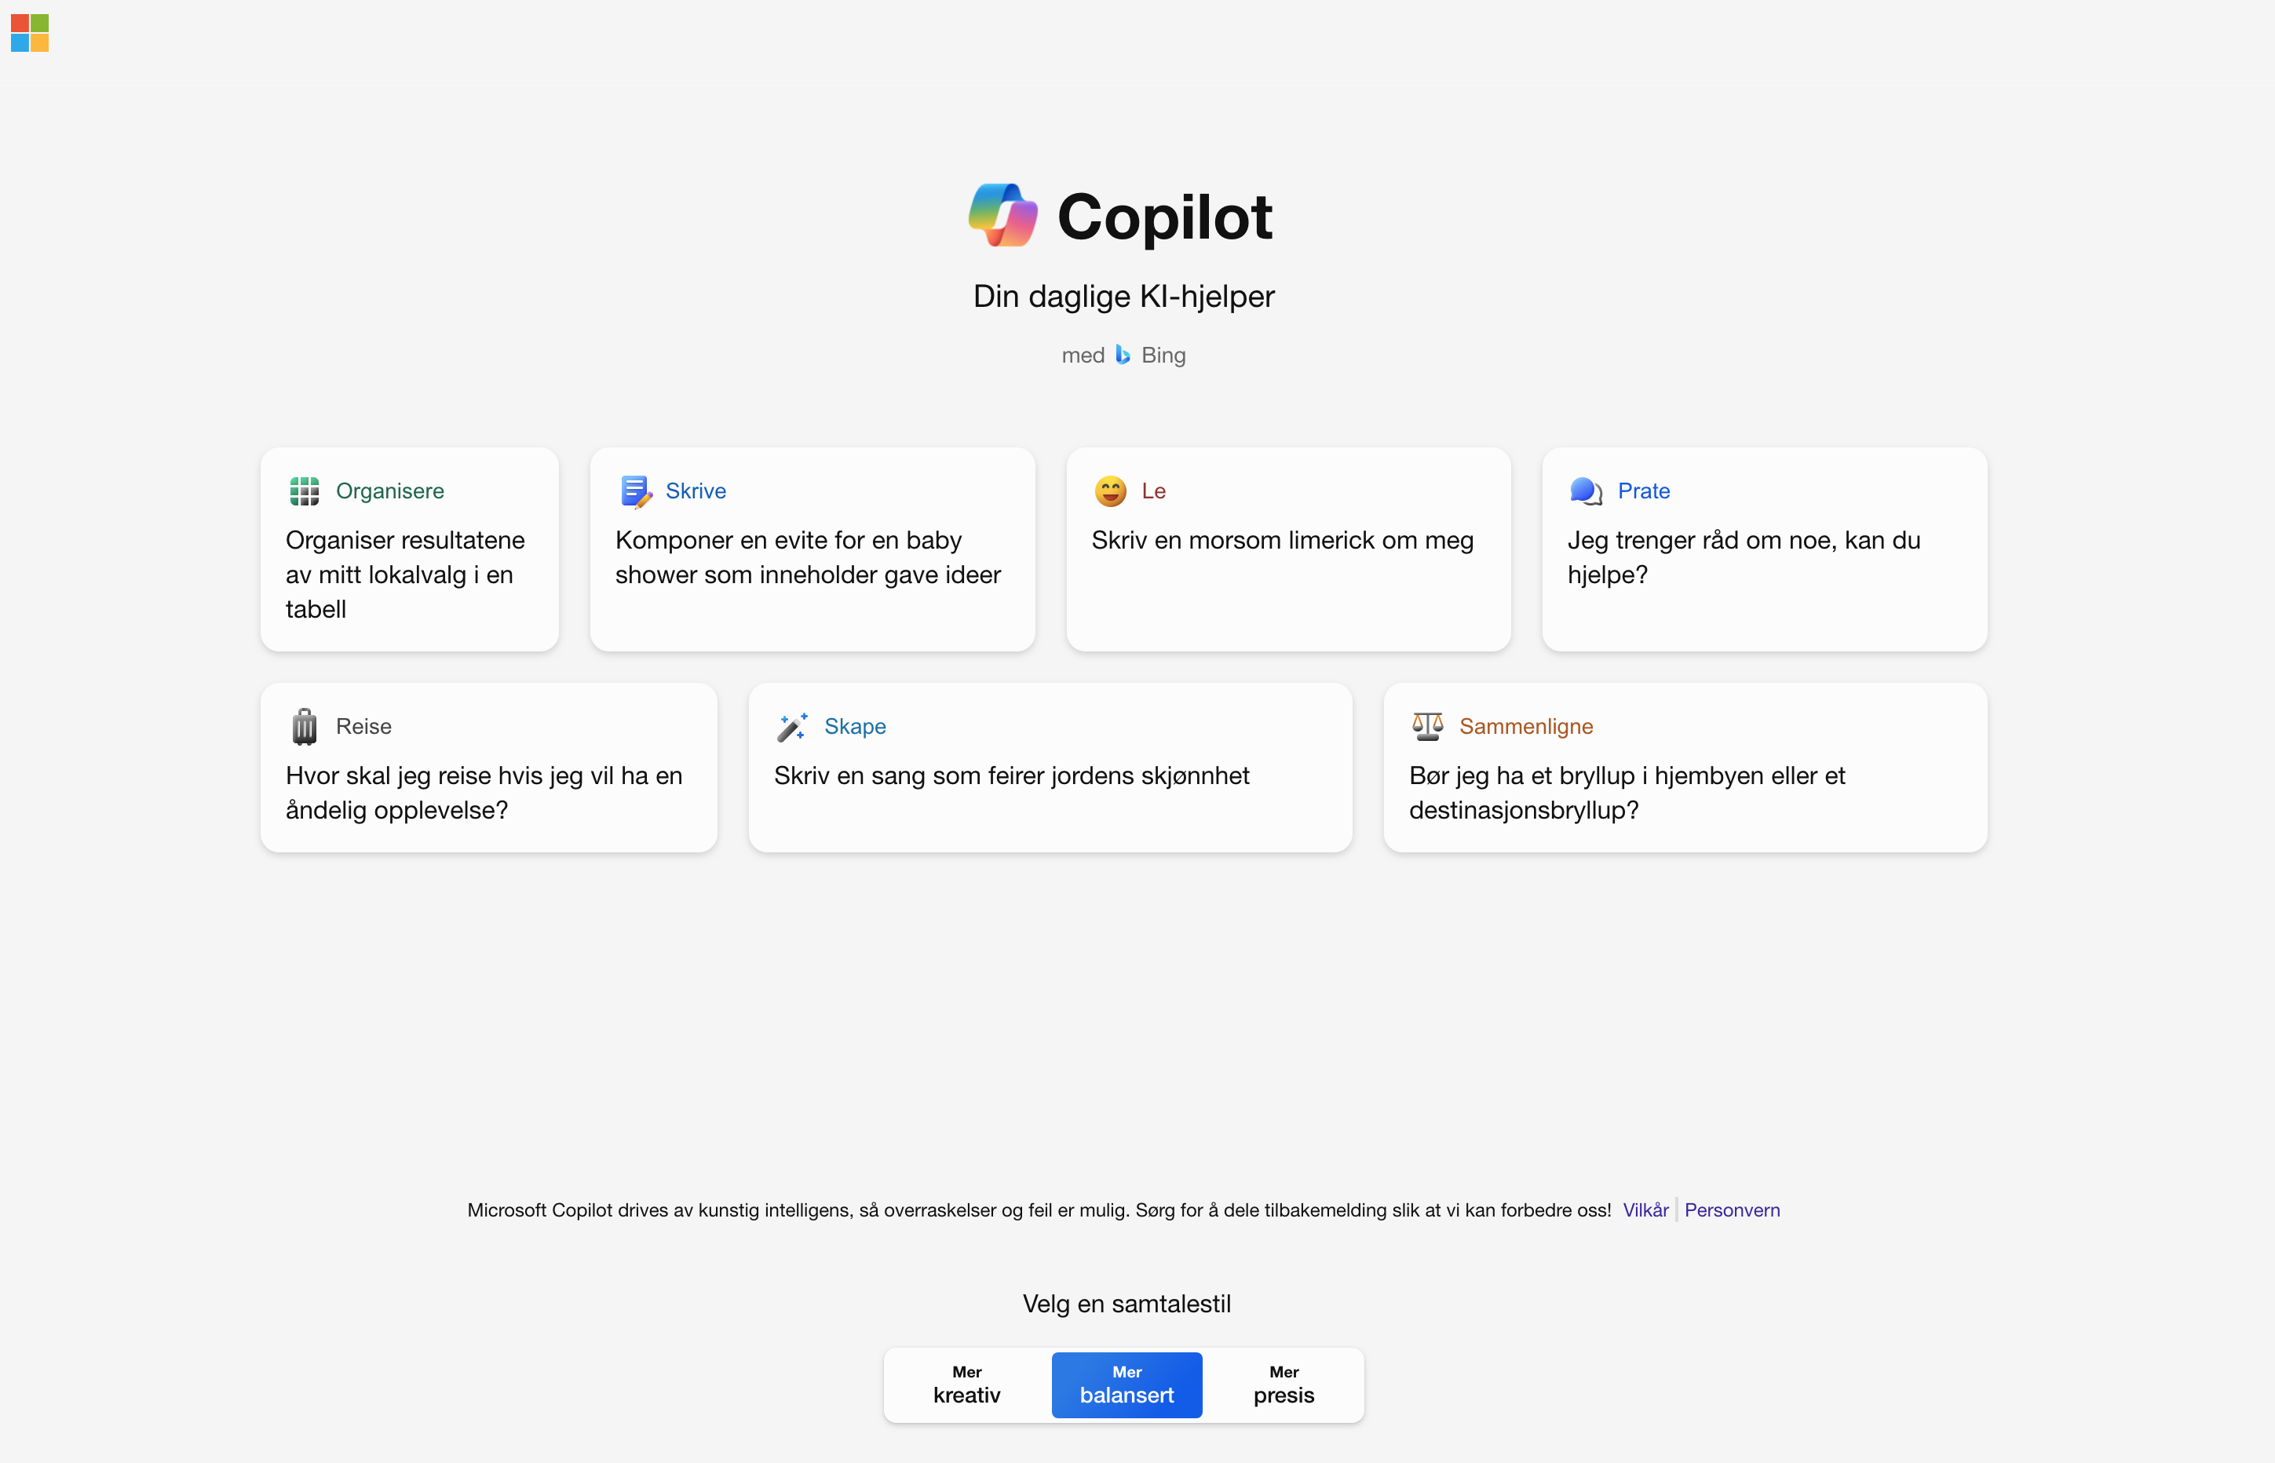
Task: Click the Microsoft logo icon
Action: tap(30, 32)
